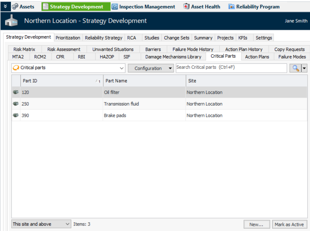
Task: Sort by the Part ID column header
Action: click(x=62, y=81)
